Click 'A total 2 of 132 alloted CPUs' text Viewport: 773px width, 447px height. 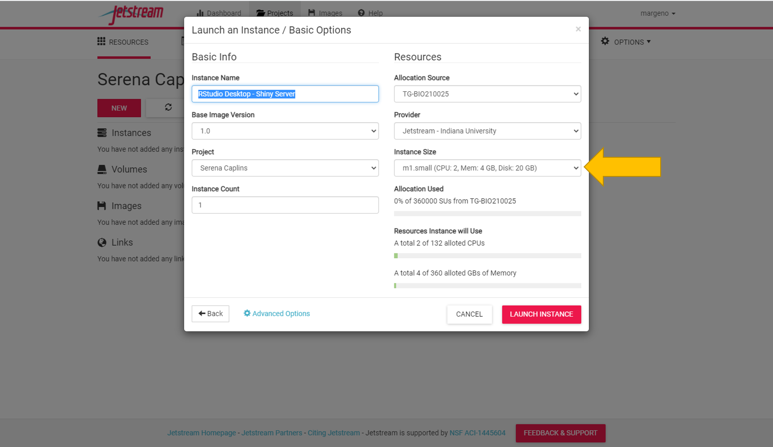(x=439, y=243)
